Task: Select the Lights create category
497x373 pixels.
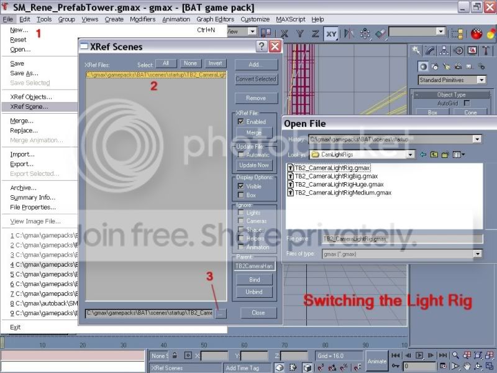Action: pyautogui.click(x=447, y=67)
